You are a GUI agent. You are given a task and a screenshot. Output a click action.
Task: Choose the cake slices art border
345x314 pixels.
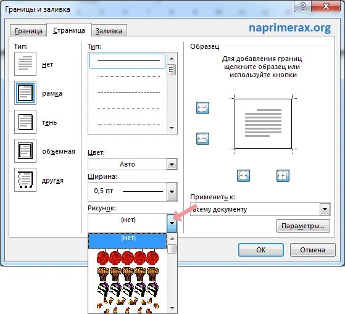(128, 289)
